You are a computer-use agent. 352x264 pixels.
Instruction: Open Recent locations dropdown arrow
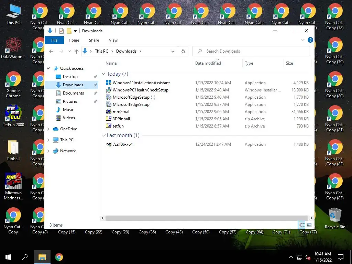69,52
